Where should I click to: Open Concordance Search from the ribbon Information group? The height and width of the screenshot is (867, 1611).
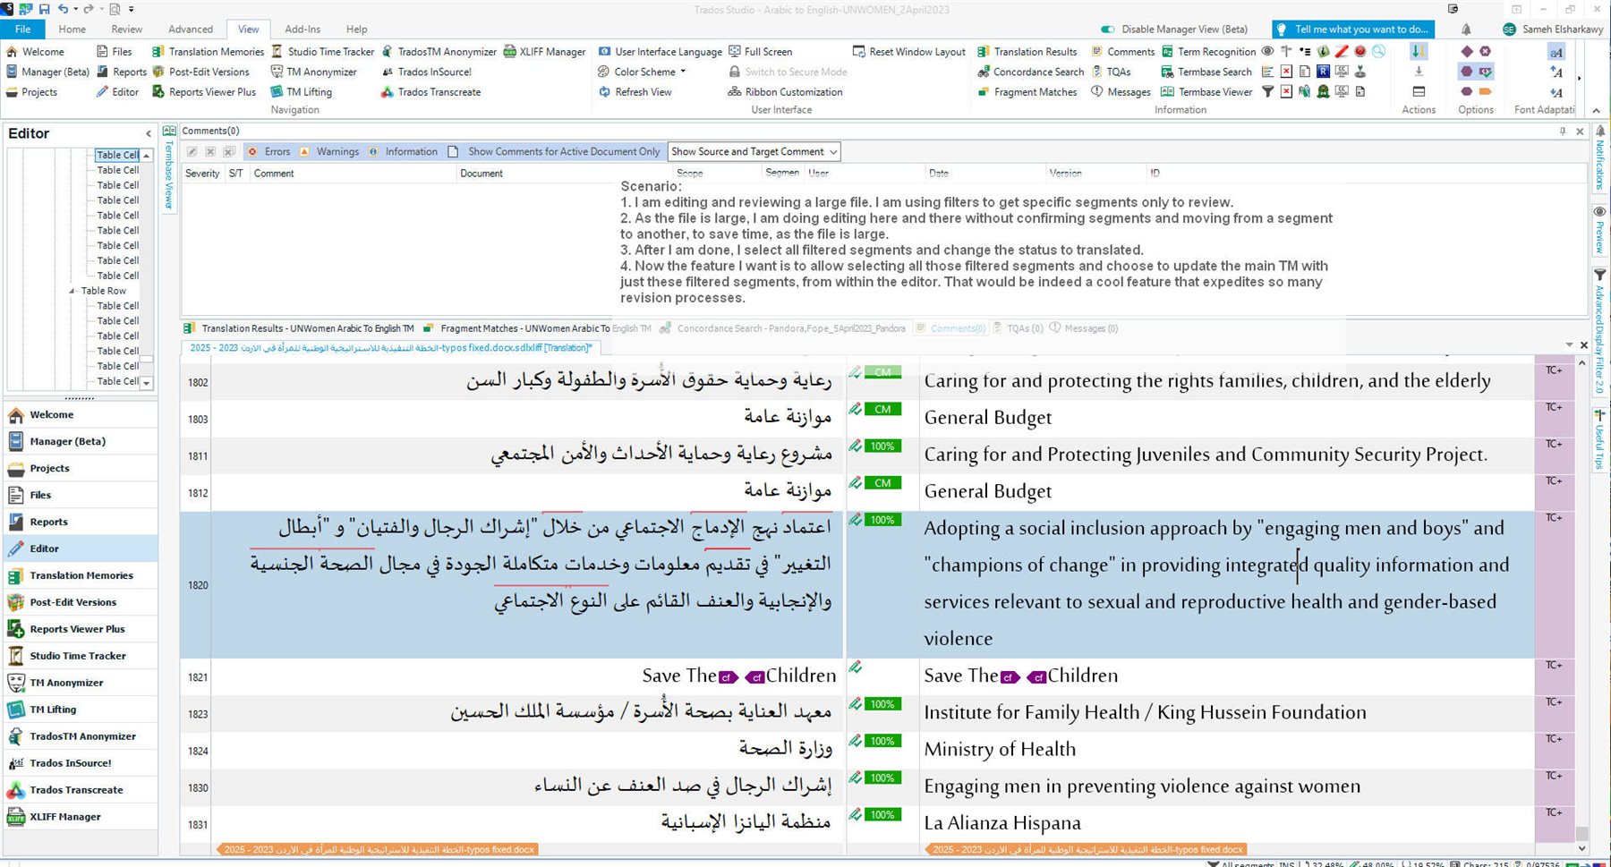[x=1029, y=72]
